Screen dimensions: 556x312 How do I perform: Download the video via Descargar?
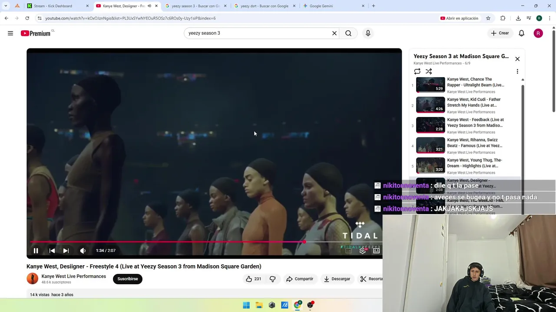click(337, 279)
